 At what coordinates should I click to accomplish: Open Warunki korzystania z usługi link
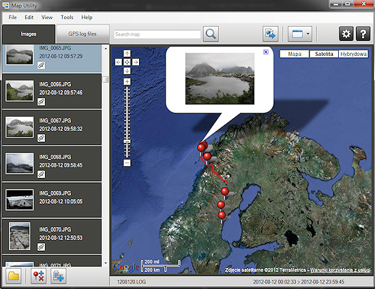(x=340, y=270)
